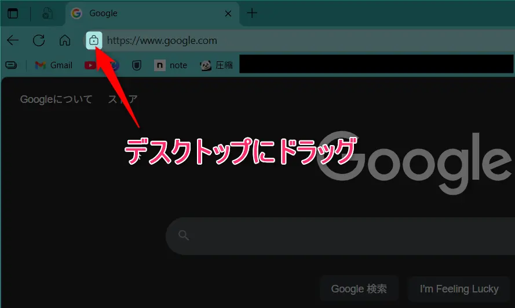Open the favorites bar leftmost icon
The height and width of the screenshot is (308, 515).
[11, 65]
